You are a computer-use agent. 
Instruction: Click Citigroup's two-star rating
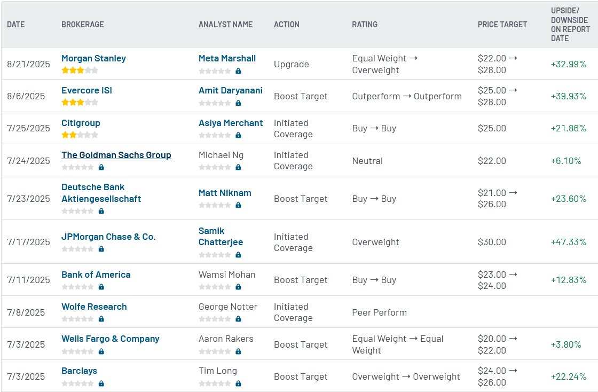click(x=80, y=135)
